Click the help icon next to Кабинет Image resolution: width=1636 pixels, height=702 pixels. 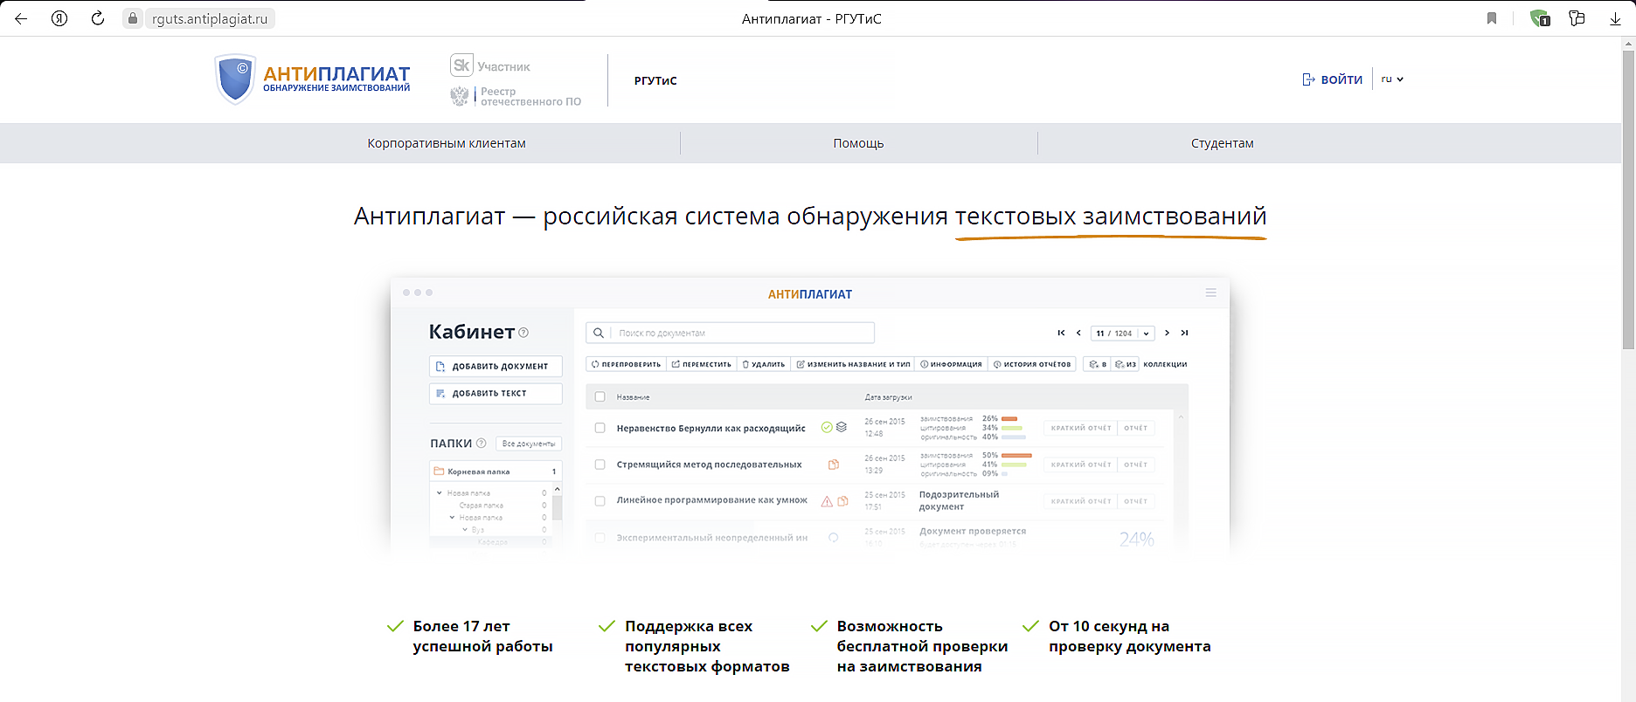[x=523, y=333]
